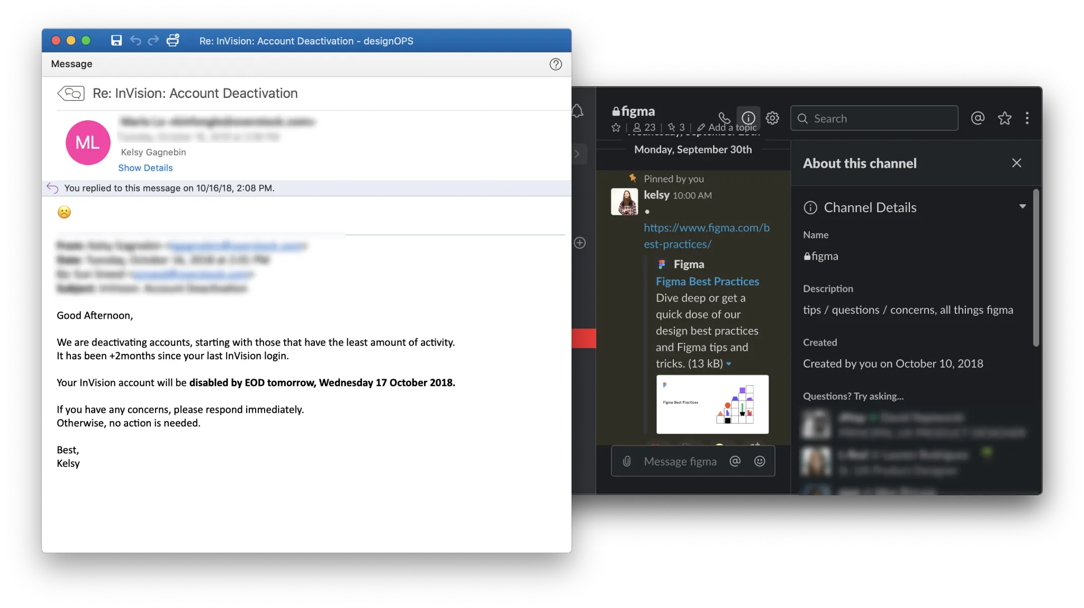The image size is (1084, 608).
Task: Click the undo arrow in mail toolbar
Action: pos(135,41)
